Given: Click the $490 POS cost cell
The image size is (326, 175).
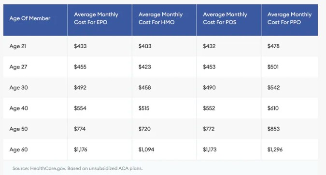Looking at the screenshot, I should [x=209, y=88].
